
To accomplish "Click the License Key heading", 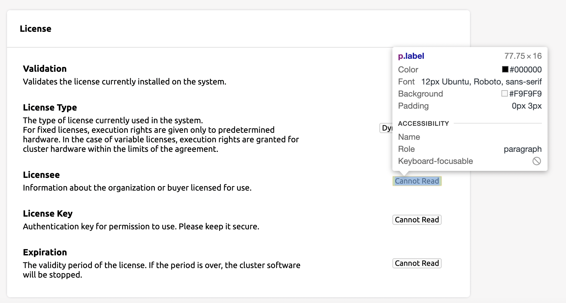I will click(x=47, y=213).
